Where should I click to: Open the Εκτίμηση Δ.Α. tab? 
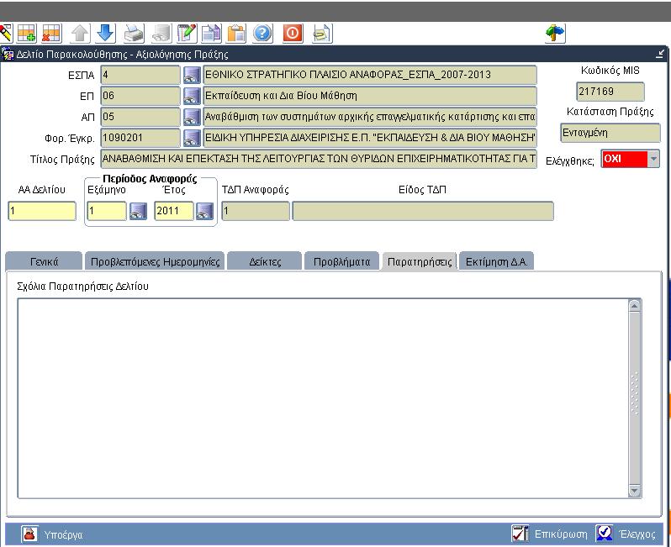click(496, 262)
